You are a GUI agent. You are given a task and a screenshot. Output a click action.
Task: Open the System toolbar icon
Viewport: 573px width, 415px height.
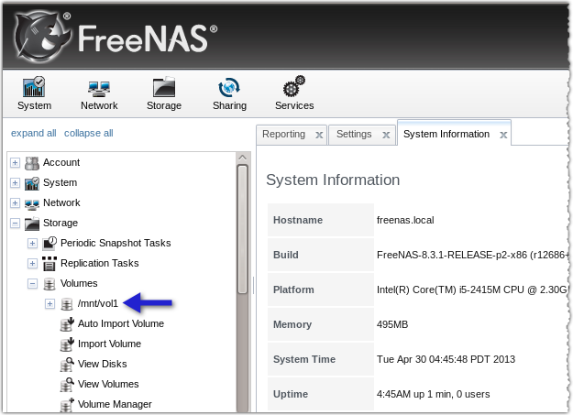[34, 89]
